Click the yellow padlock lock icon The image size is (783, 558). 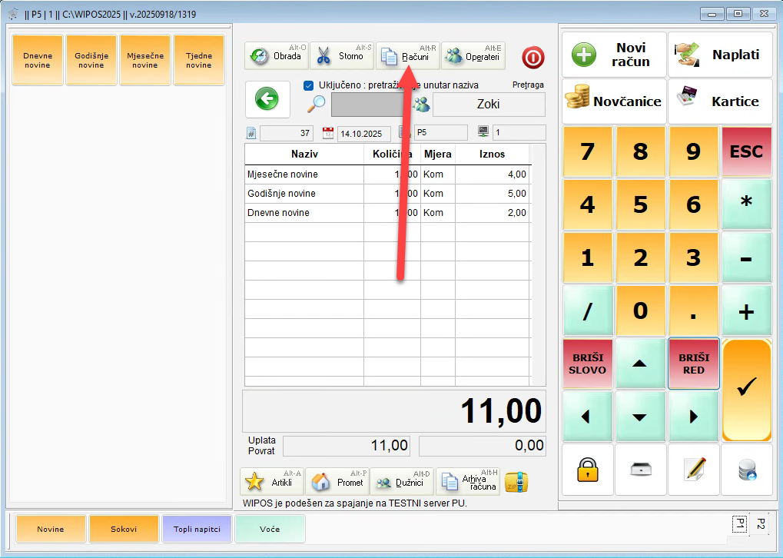click(587, 470)
